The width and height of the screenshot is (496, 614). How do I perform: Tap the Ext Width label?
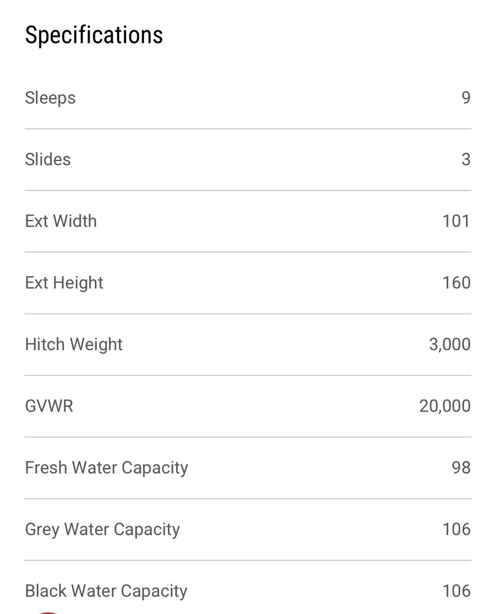60,221
